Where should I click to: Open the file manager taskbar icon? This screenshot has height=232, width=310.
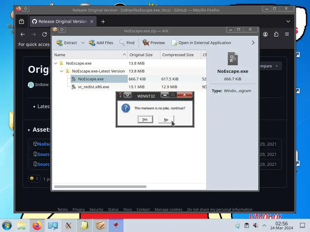[x=21, y=225]
